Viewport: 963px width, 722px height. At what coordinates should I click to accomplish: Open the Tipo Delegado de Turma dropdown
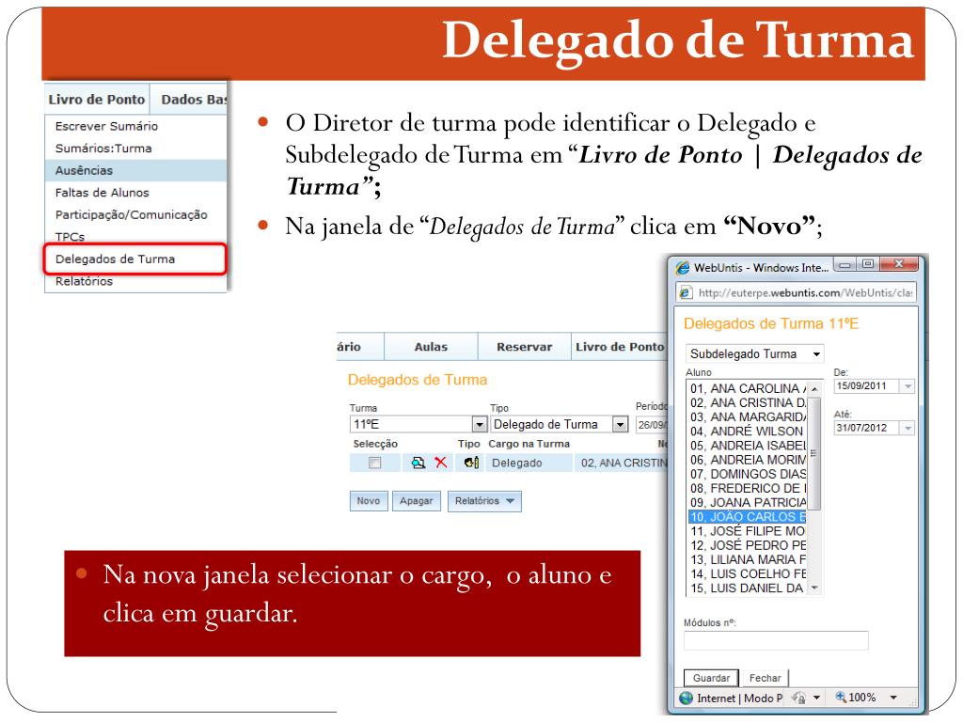pyautogui.click(x=621, y=424)
